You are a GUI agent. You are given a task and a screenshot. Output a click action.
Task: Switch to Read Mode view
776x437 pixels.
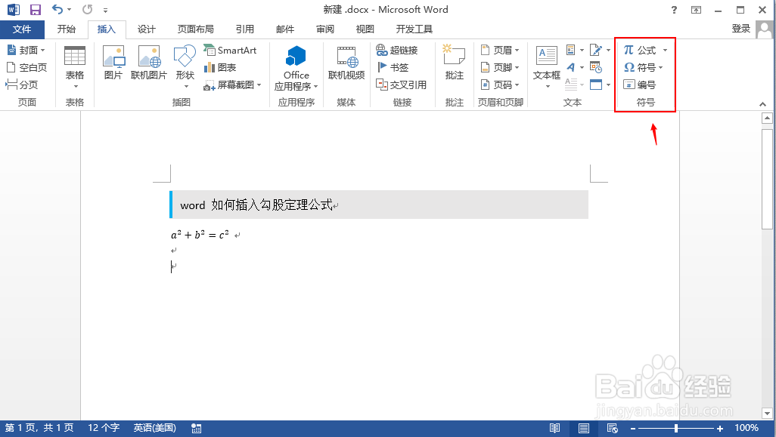click(x=555, y=428)
